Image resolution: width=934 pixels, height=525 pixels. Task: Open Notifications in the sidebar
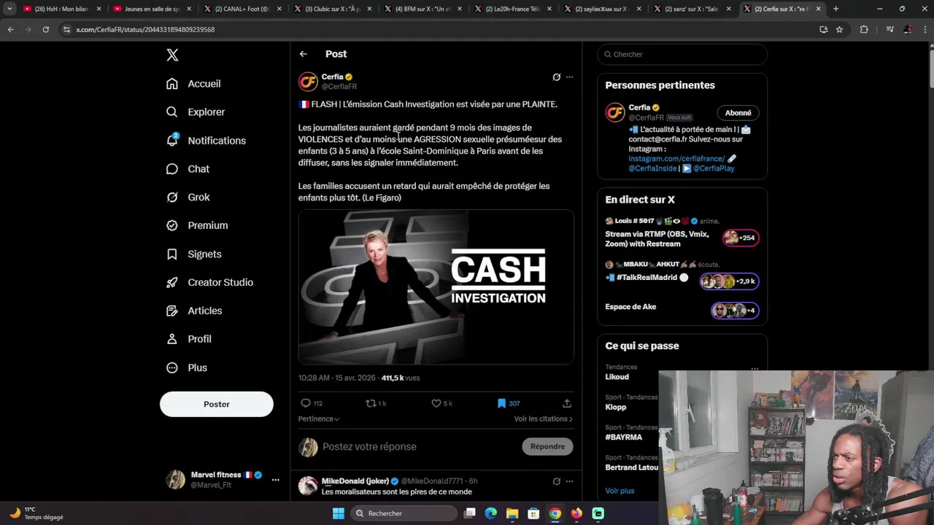[206, 141]
